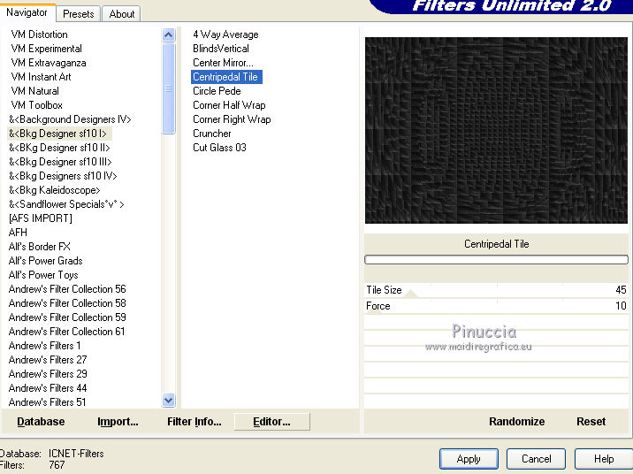Open the filter Editor
633x474 pixels.
click(271, 422)
